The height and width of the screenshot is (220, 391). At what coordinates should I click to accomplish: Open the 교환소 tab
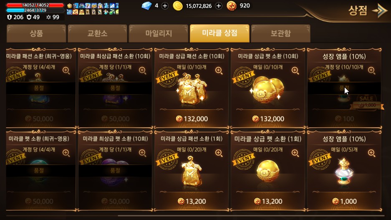97,33
